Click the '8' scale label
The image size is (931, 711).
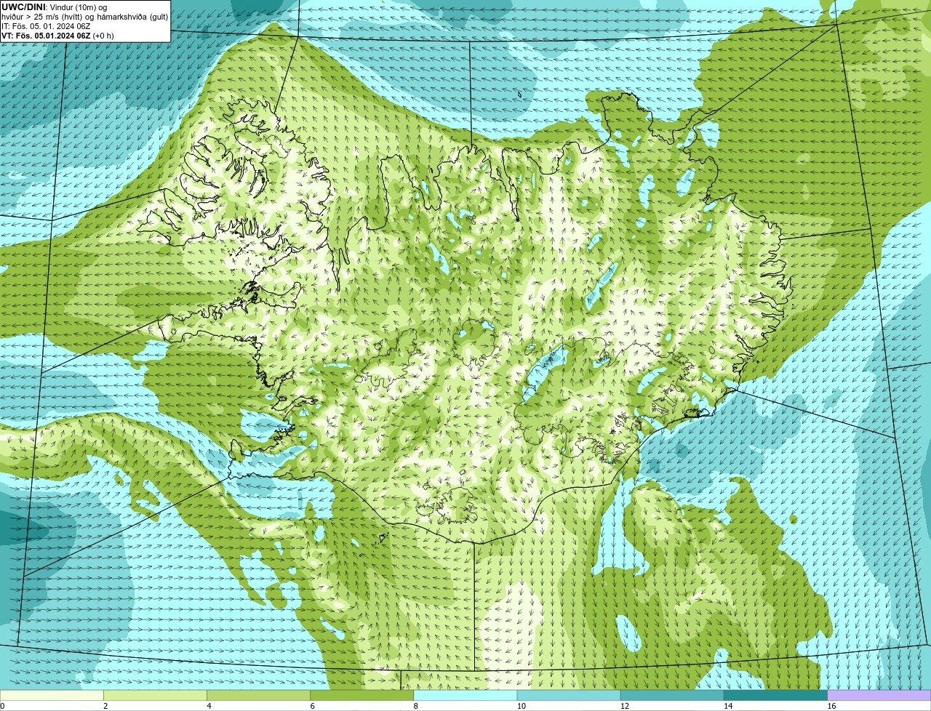[416, 706]
